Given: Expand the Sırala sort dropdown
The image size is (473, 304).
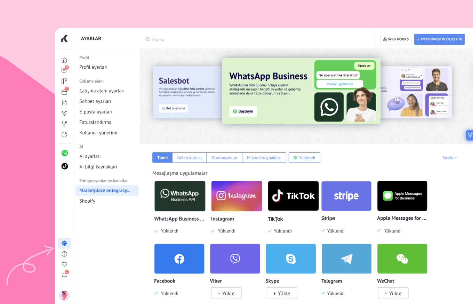Looking at the screenshot, I should tap(449, 158).
